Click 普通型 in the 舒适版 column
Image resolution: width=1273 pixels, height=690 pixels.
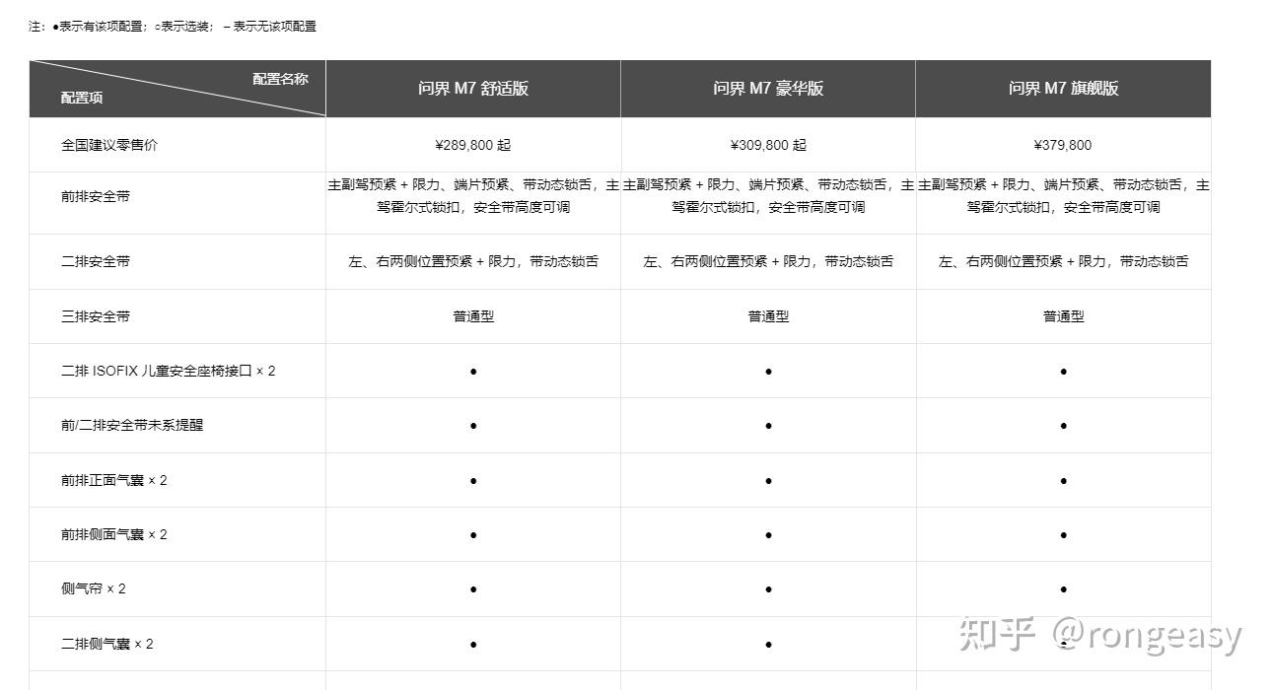pyautogui.click(x=473, y=316)
